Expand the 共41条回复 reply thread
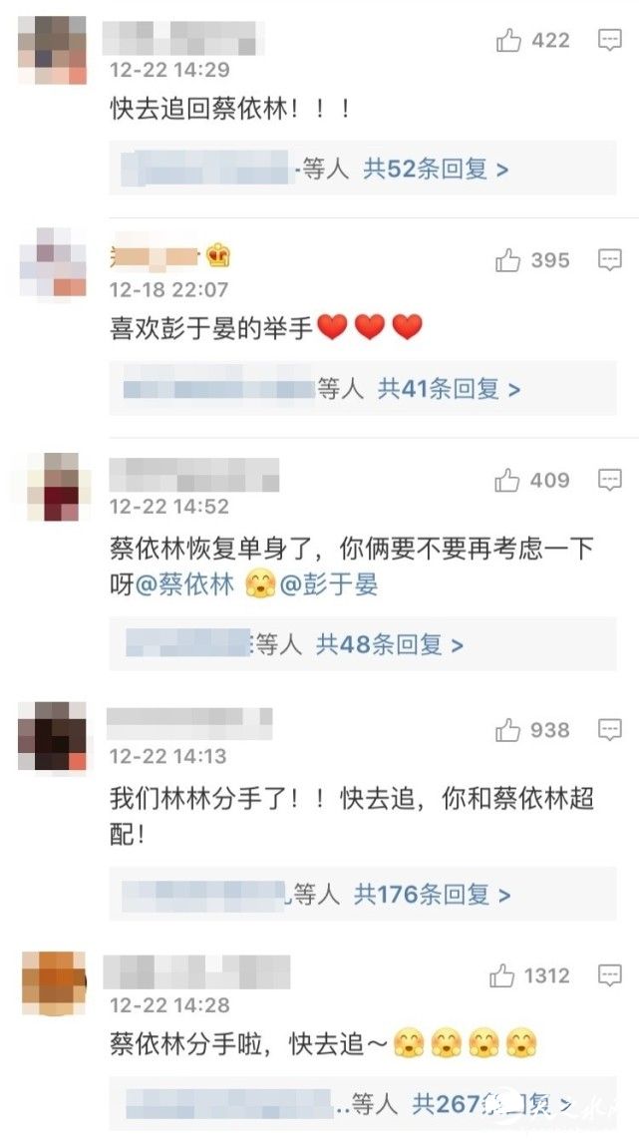The image size is (639, 1147). [x=449, y=388]
